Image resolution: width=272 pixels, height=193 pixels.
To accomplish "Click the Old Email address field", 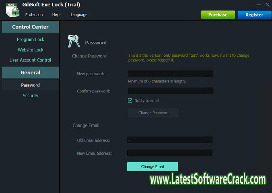I will (x=170, y=140).
